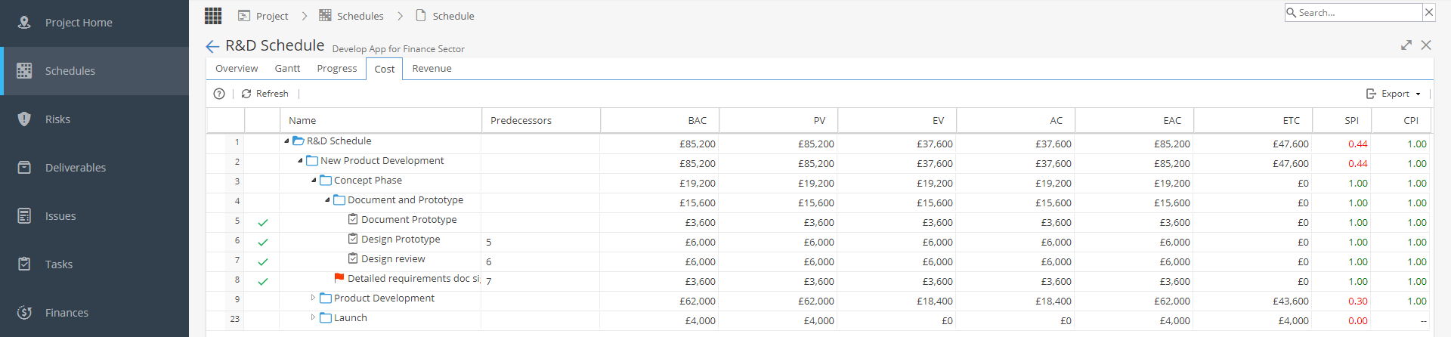
Task: Open the Export dropdown
Action: (x=1394, y=94)
